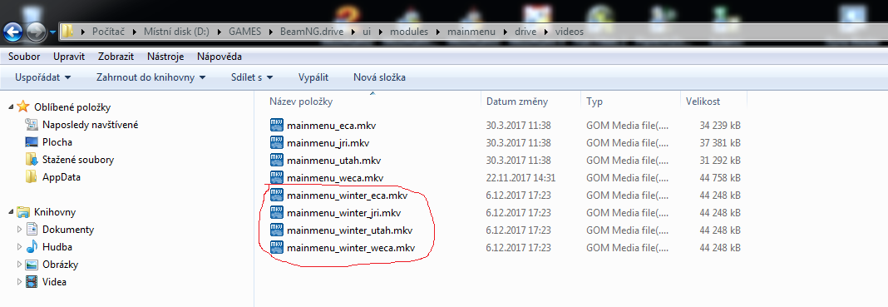888x307 pixels.
Task: Expand the Dokumenty library node
Action: click(x=20, y=230)
